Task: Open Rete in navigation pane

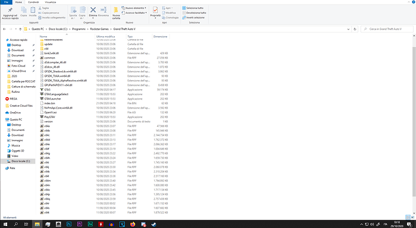Action: click(10, 168)
